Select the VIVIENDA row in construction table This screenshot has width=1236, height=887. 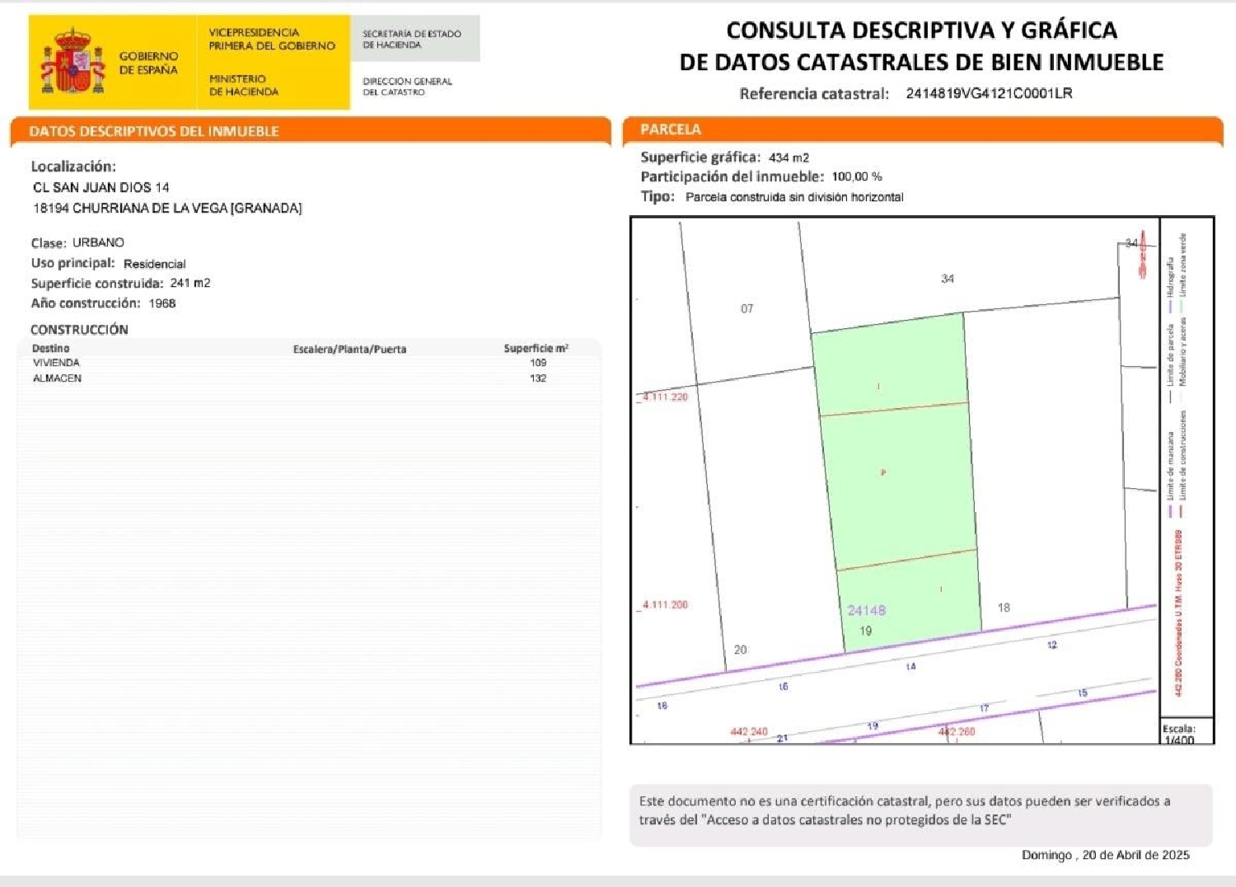[54, 361]
